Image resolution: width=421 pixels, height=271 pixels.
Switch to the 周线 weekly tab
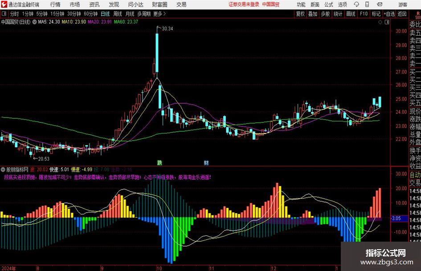118,14
